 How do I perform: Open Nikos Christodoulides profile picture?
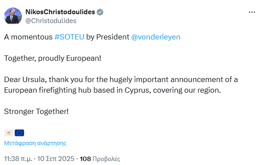(13, 16)
